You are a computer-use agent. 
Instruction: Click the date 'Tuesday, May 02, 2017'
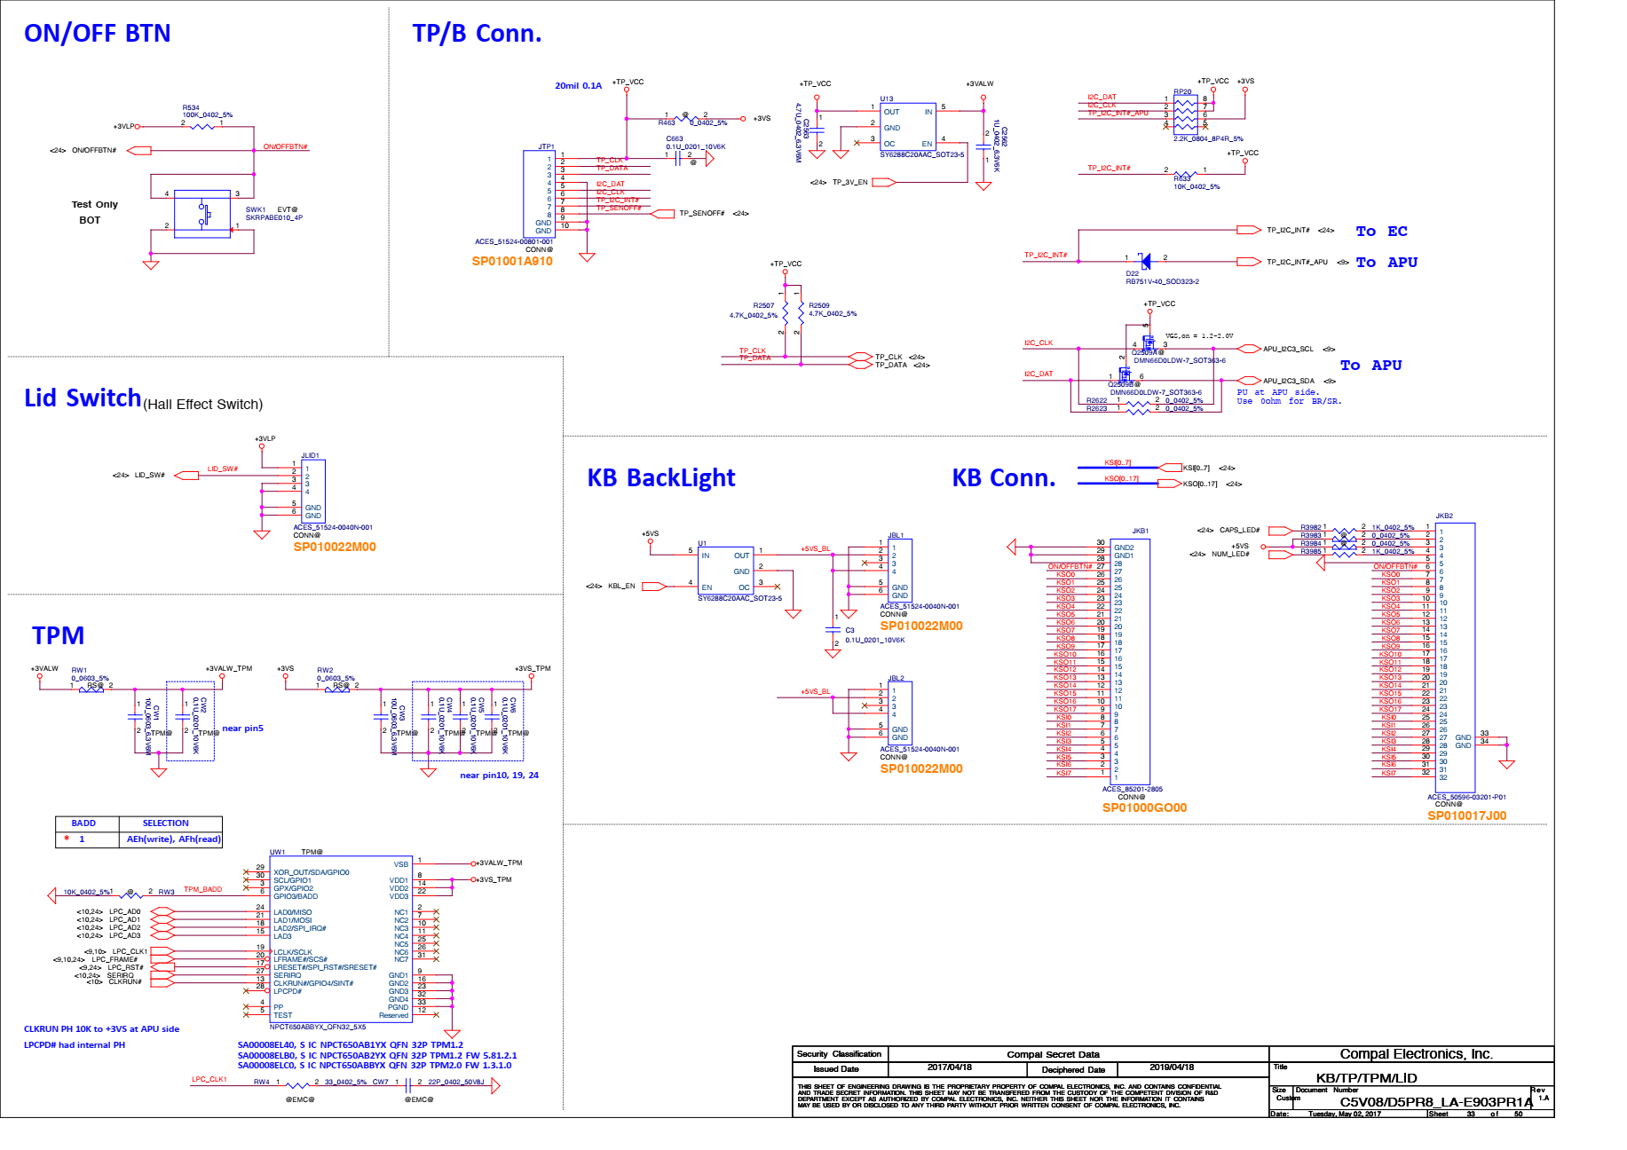click(x=1344, y=1114)
